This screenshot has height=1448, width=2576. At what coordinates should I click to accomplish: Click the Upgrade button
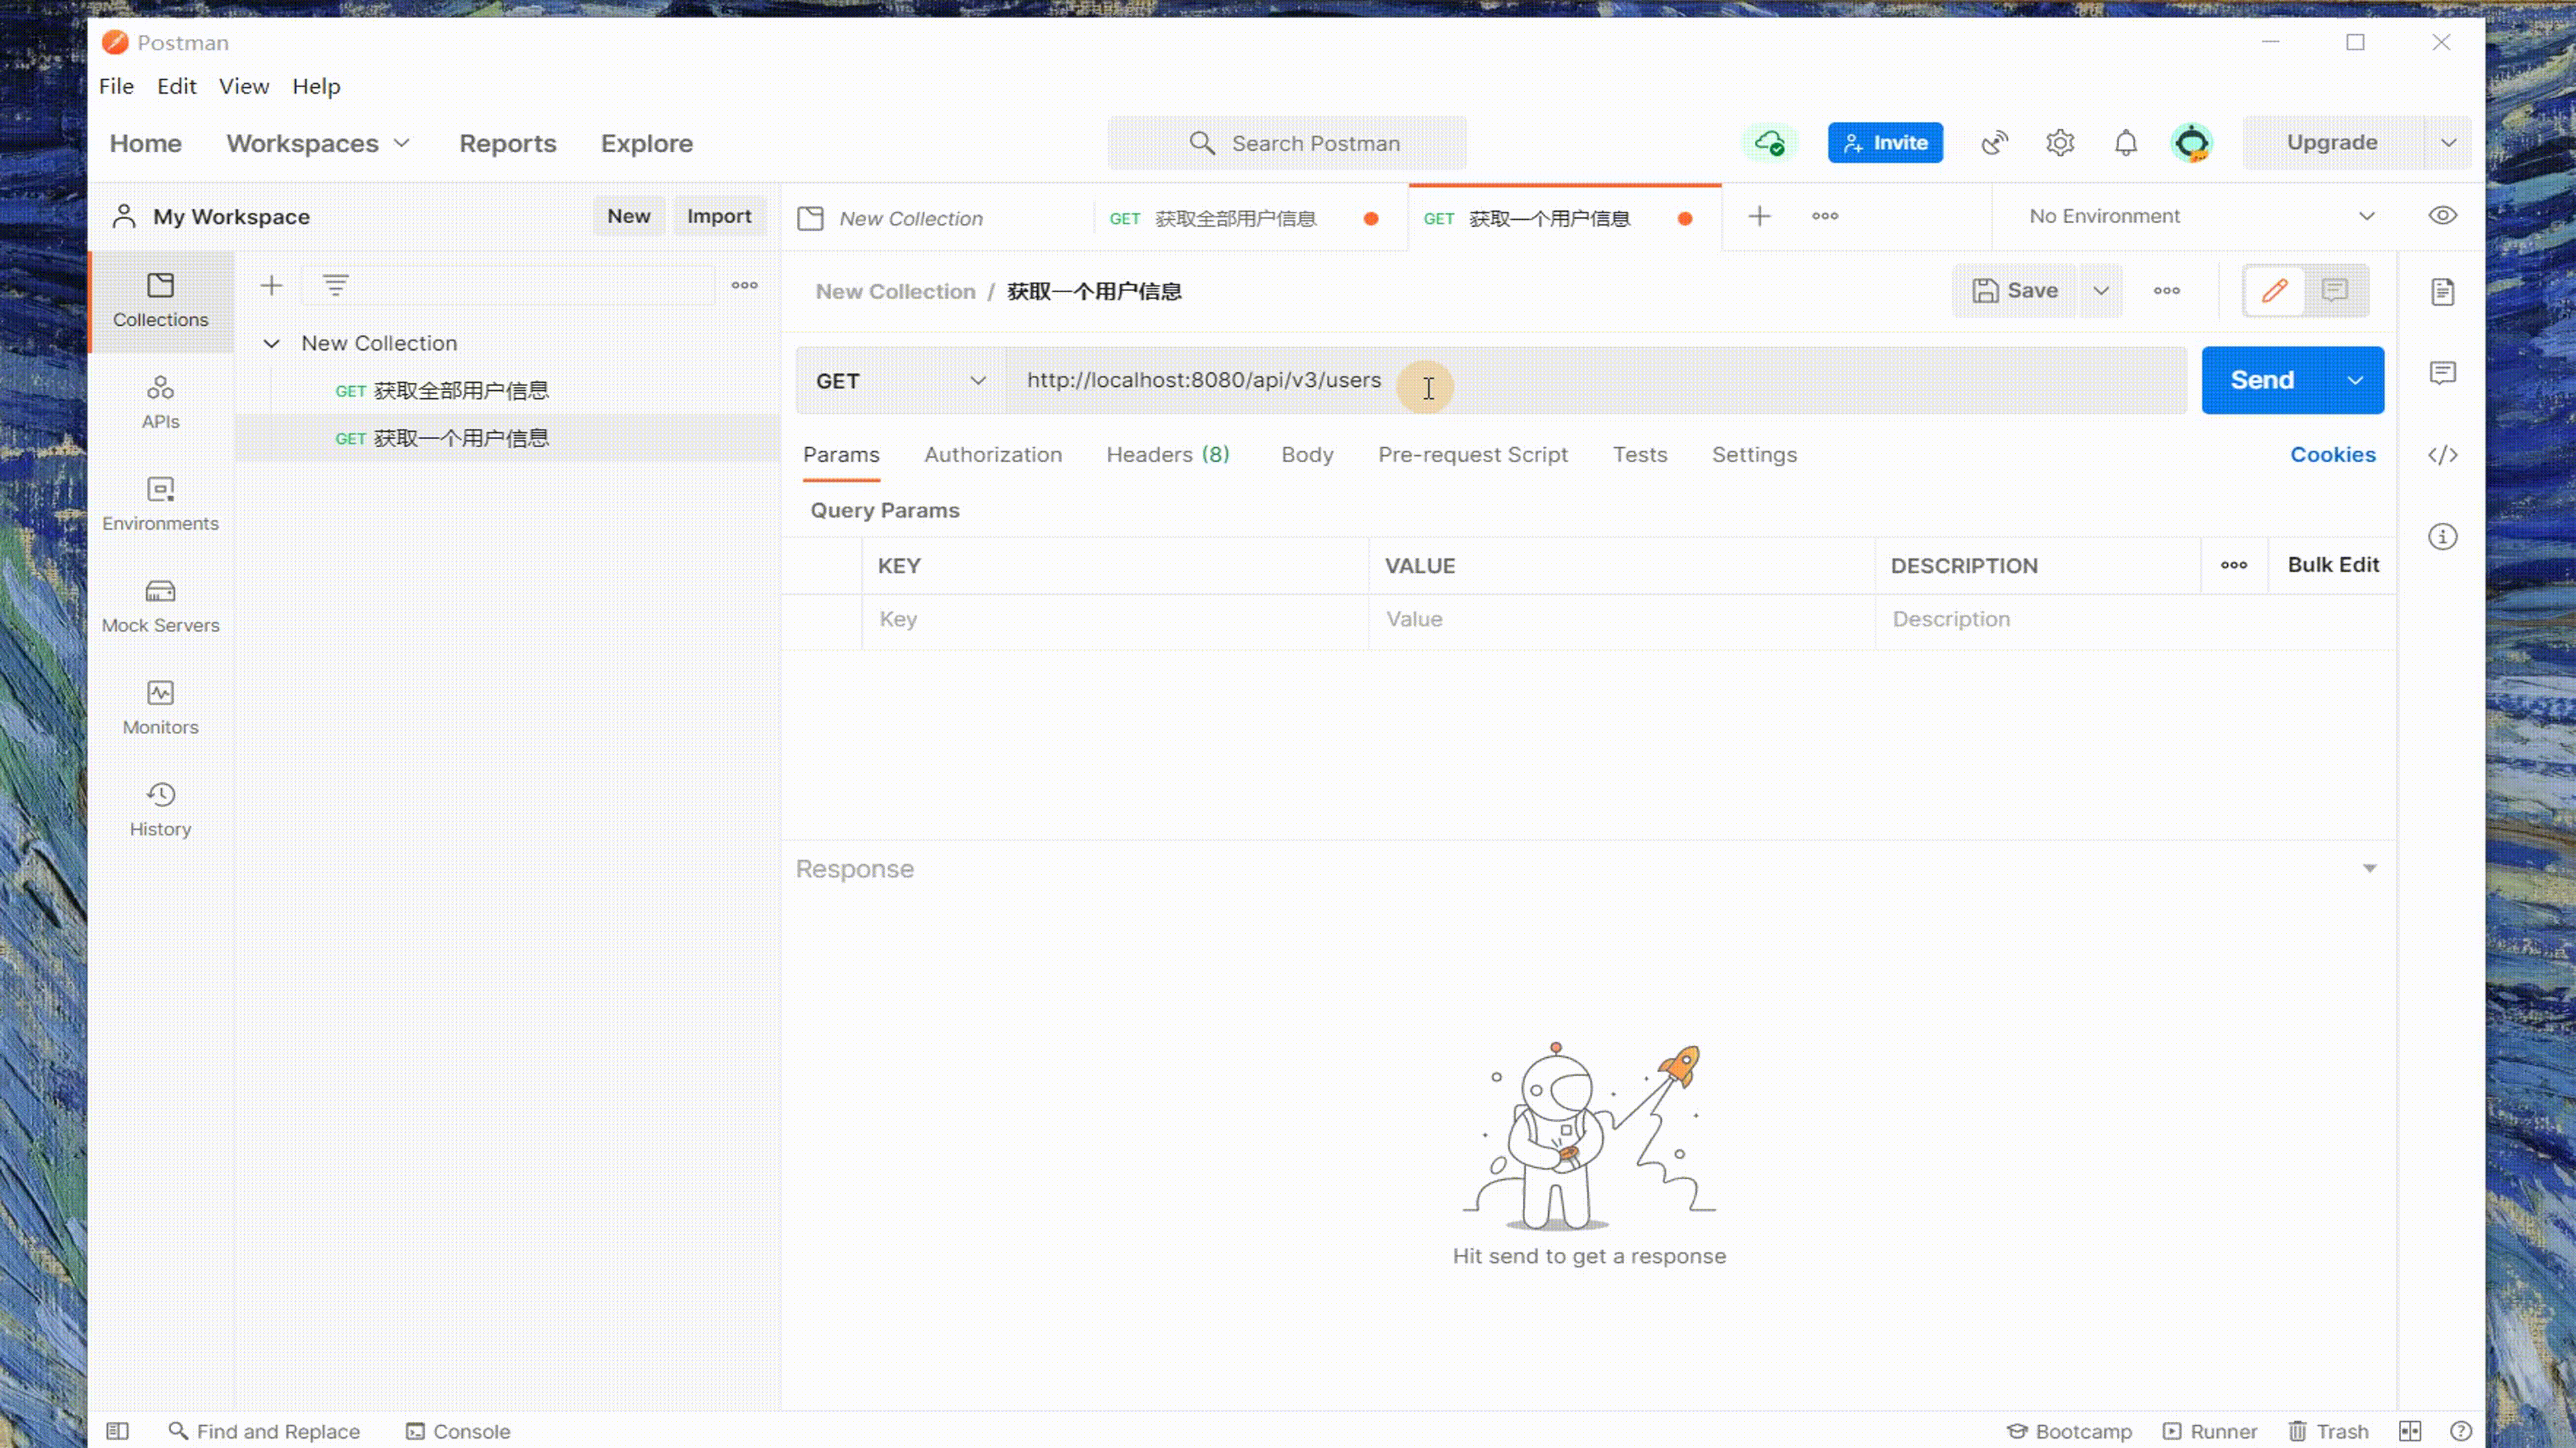point(2332,143)
